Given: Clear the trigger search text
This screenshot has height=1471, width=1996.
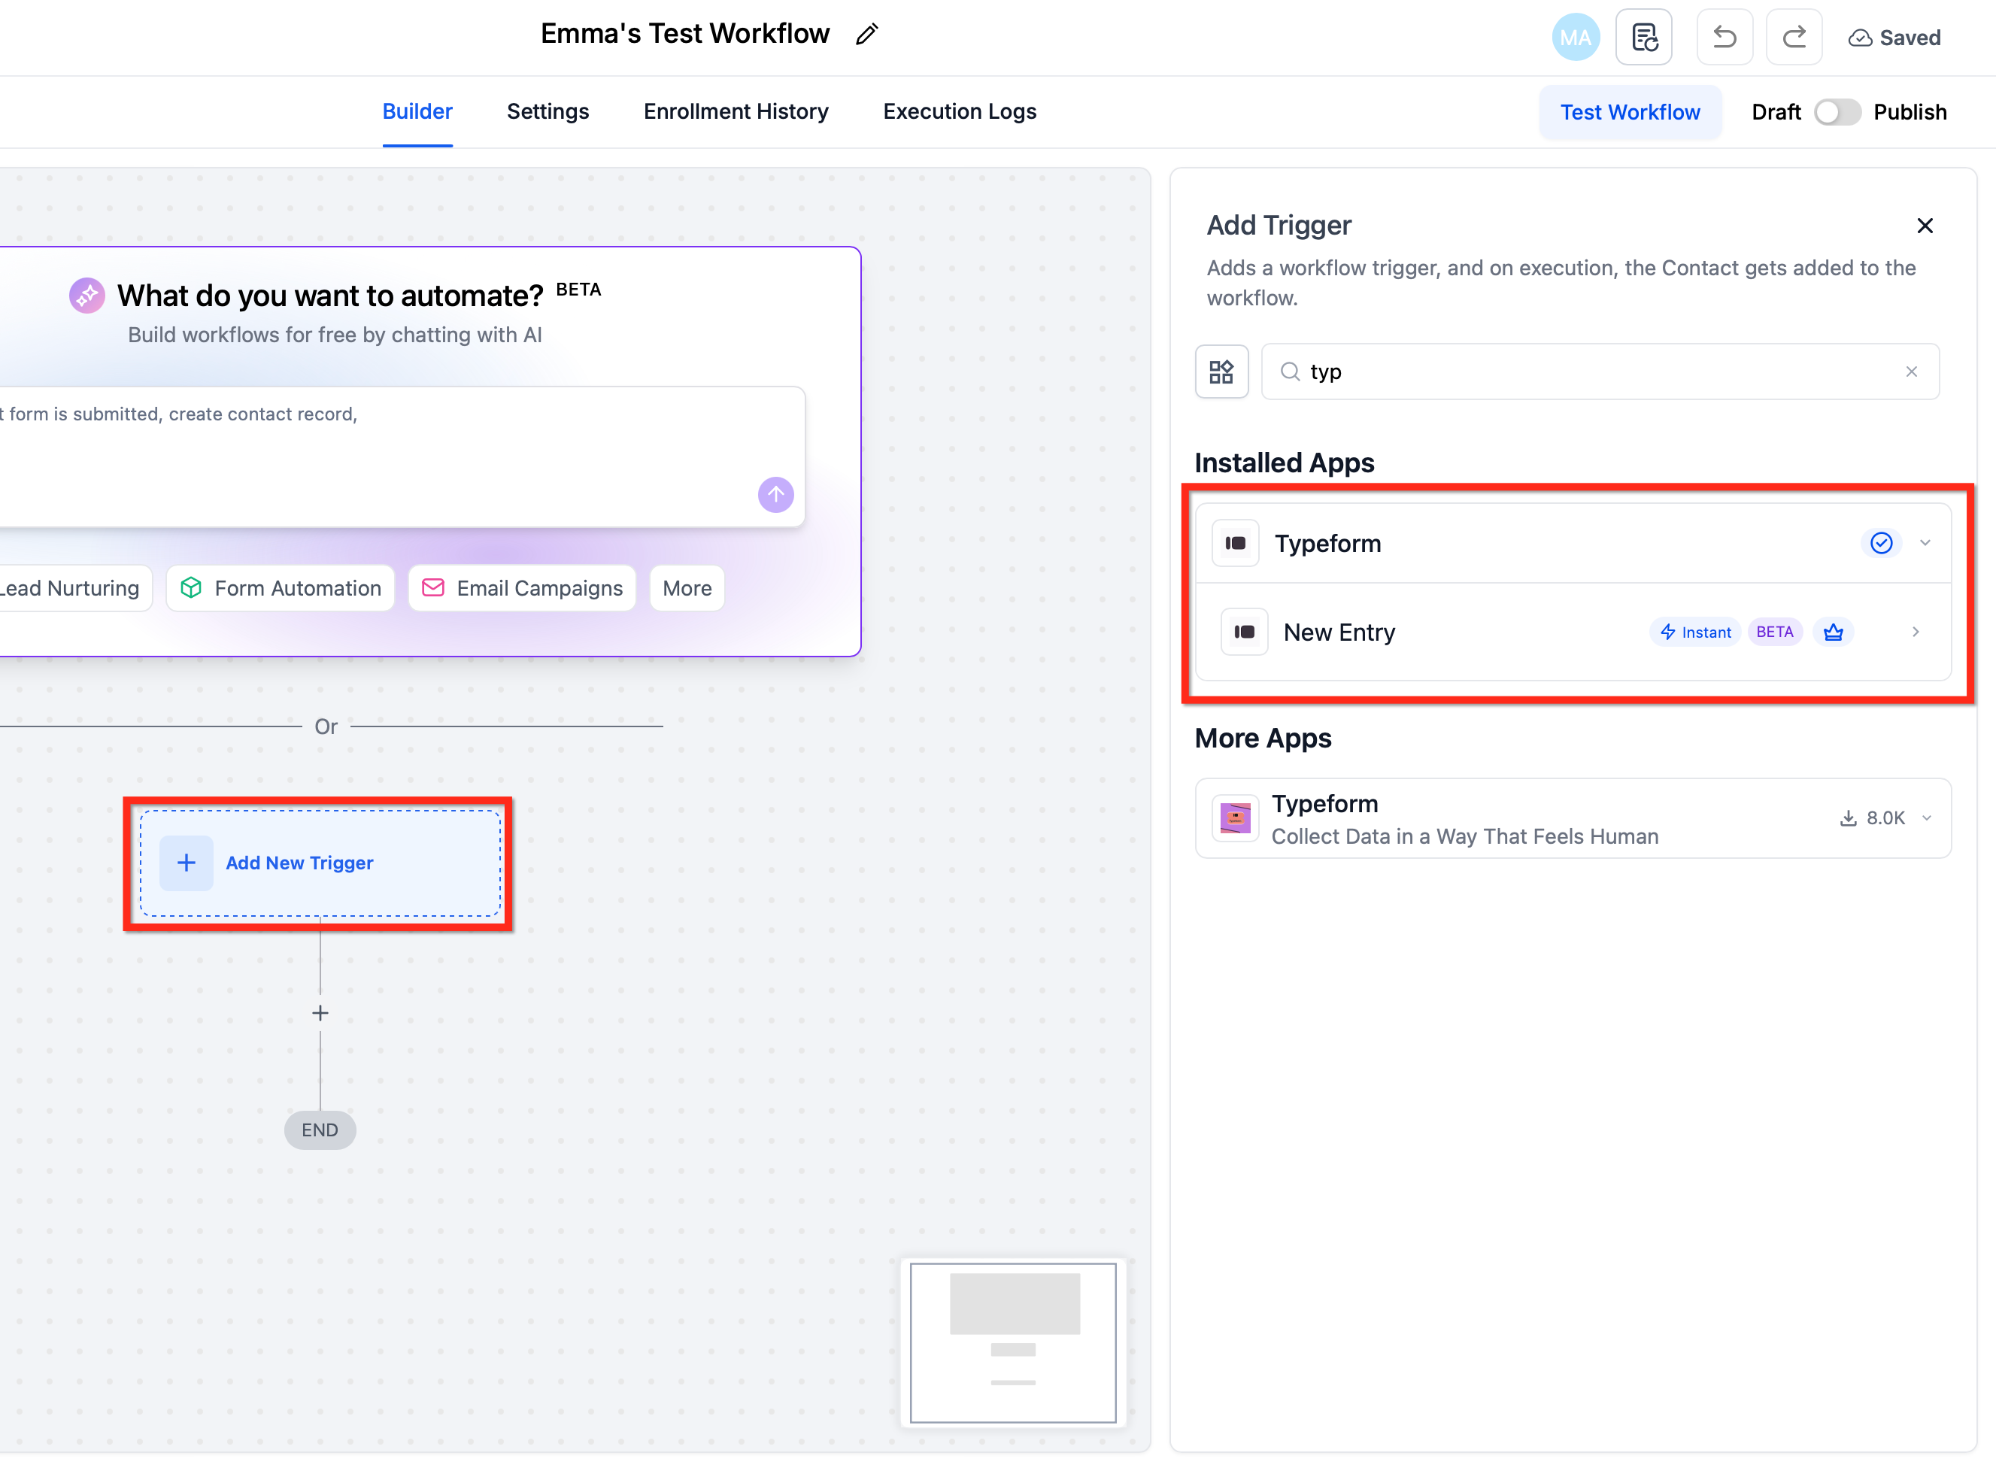Looking at the screenshot, I should point(1910,372).
